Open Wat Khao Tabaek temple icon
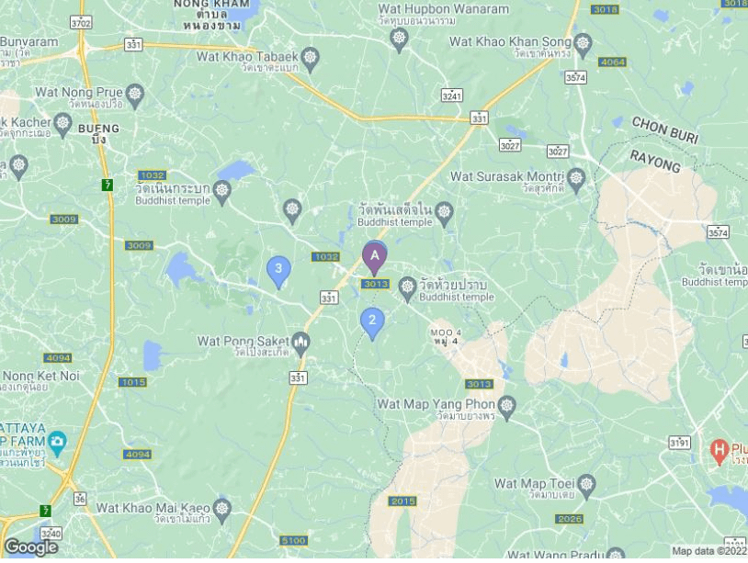 (311, 60)
